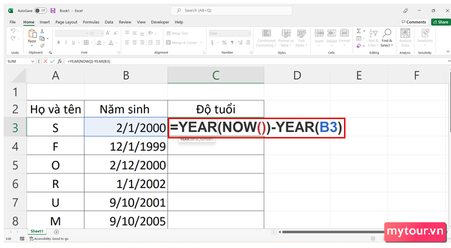
Task: Expand the Name Box dropdown
Action: point(32,61)
